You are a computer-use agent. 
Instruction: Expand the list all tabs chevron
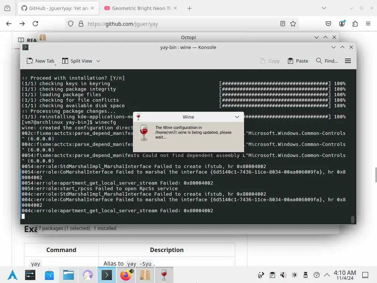click(324, 8)
